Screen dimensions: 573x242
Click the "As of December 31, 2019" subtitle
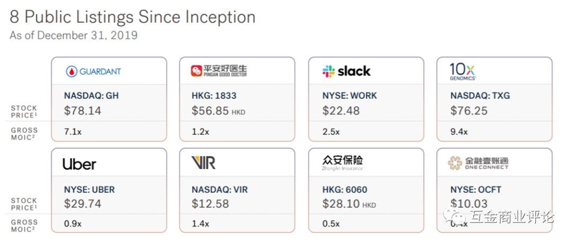[74, 35]
